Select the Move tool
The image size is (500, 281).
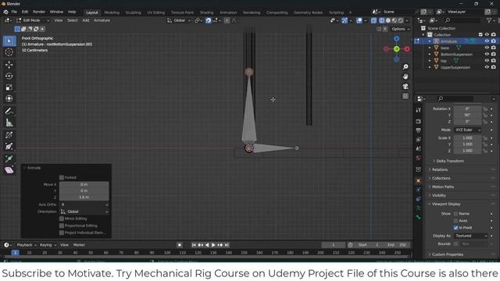tap(9, 65)
